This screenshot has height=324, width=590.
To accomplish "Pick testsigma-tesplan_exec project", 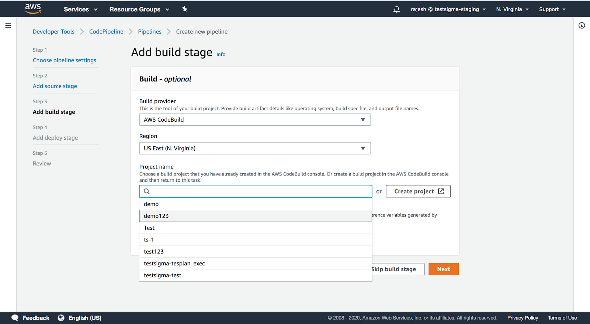I will [x=256, y=264].
